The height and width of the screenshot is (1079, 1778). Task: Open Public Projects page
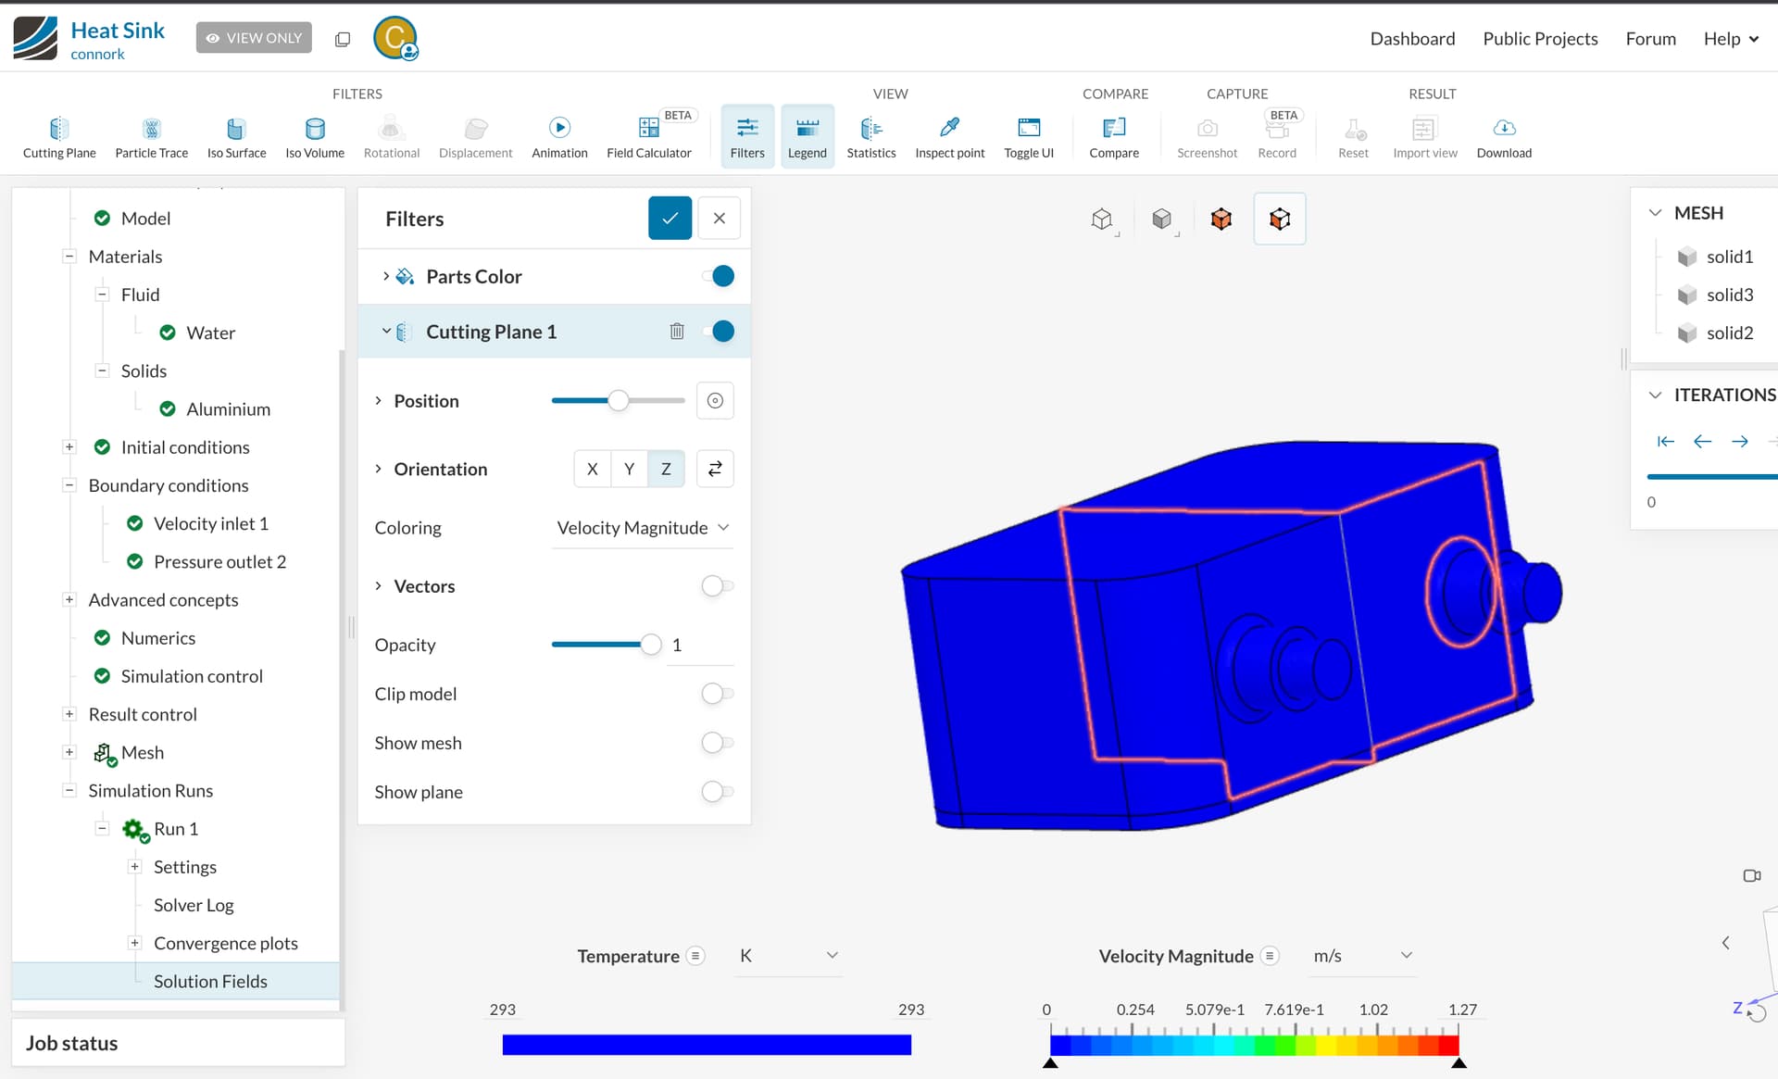[x=1540, y=39]
